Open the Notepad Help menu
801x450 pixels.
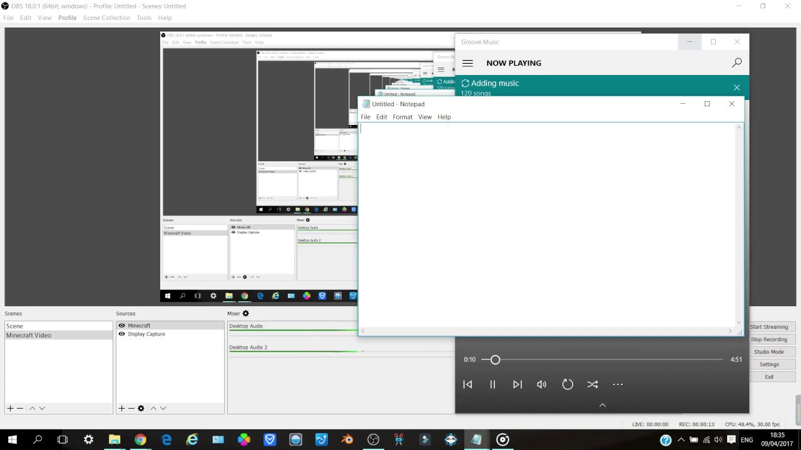pos(444,117)
